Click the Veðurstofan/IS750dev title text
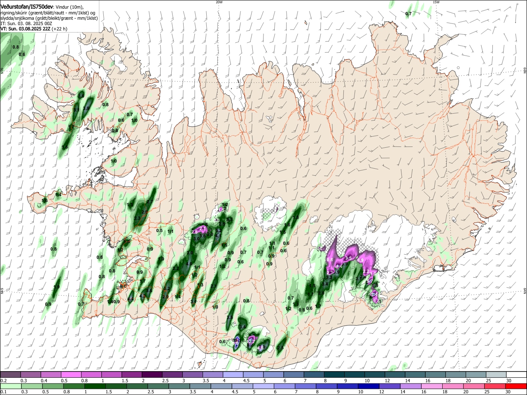Screen dimensions: 527x395 coord(27,7)
